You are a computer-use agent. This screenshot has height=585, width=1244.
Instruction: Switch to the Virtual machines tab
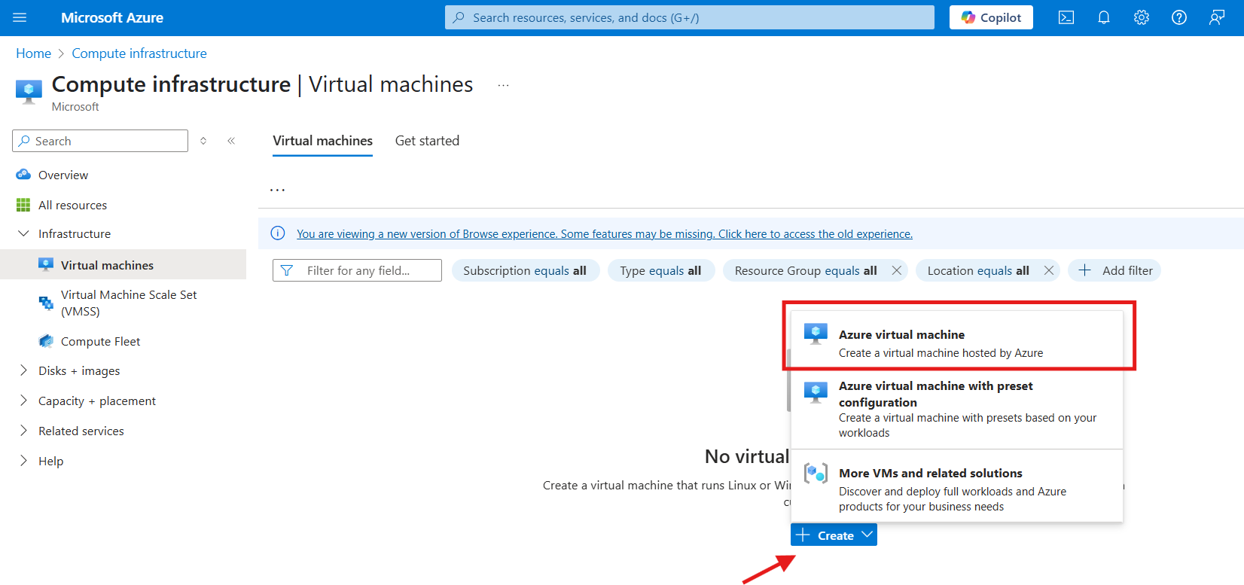pos(322,141)
